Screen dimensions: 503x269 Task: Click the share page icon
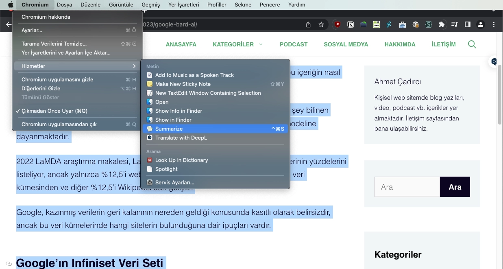click(x=308, y=24)
